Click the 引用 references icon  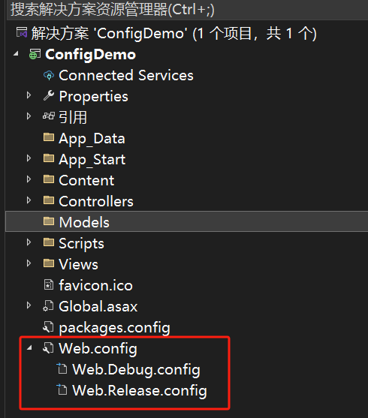49,116
